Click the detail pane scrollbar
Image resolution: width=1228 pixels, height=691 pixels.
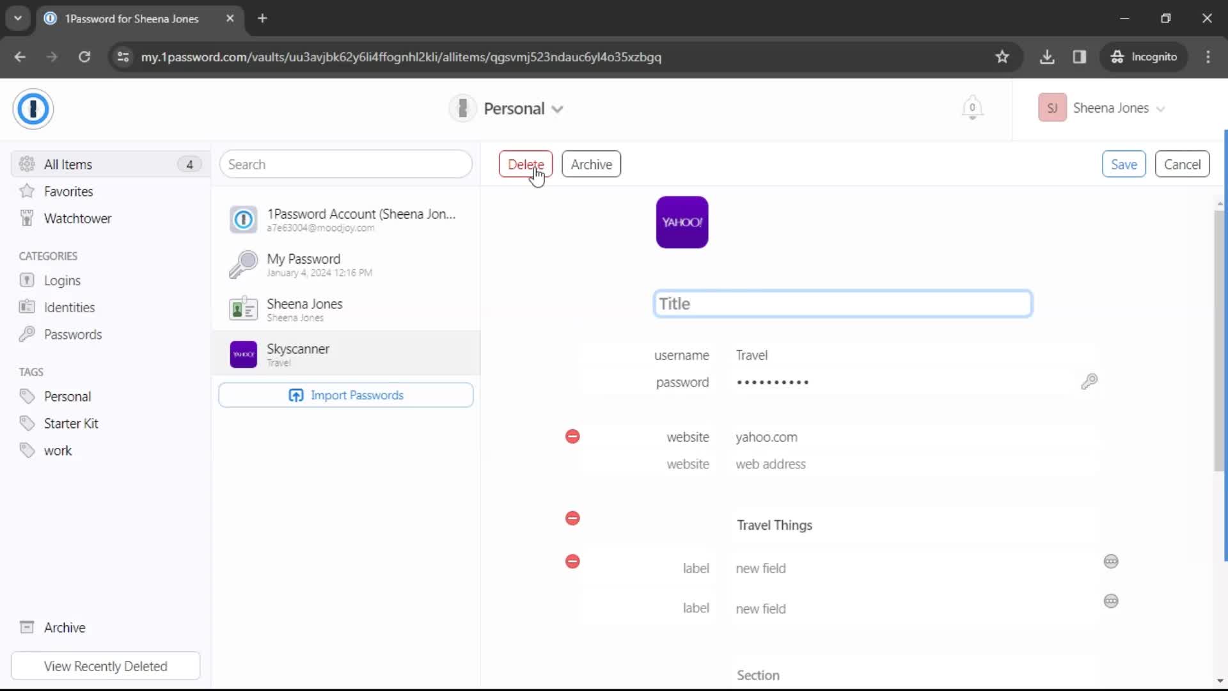(1219, 340)
